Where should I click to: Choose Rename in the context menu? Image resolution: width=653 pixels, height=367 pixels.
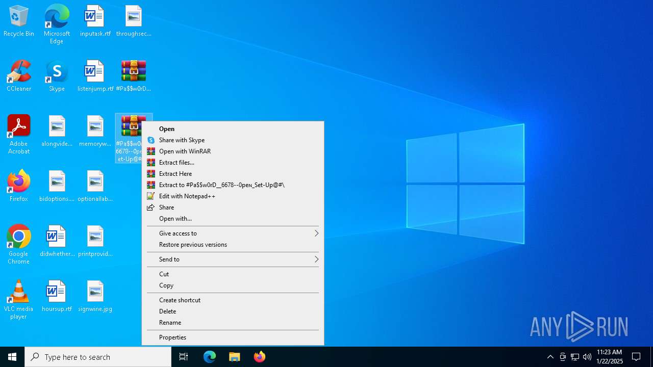point(233,323)
